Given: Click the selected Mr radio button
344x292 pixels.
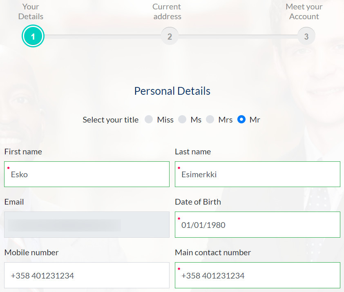Looking at the screenshot, I should pyautogui.click(x=241, y=120).
